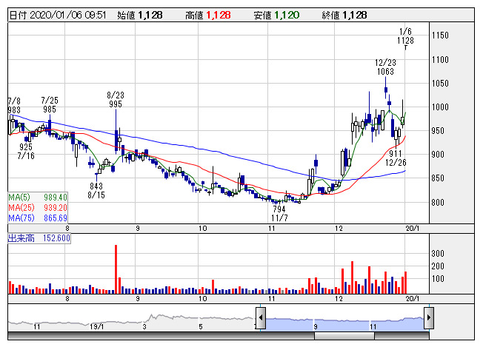483x347 pixels.
Task: Click the left range handle arrow
Action: pyautogui.click(x=261, y=317)
